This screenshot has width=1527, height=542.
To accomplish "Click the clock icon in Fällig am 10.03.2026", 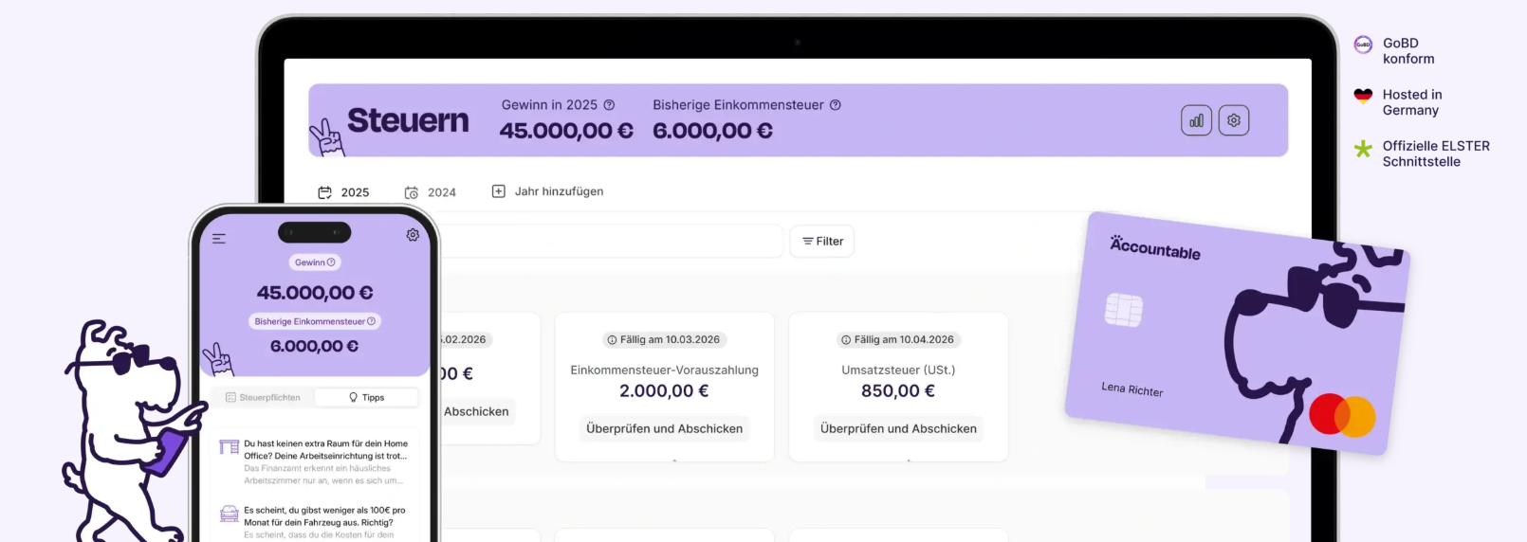I will click(612, 340).
